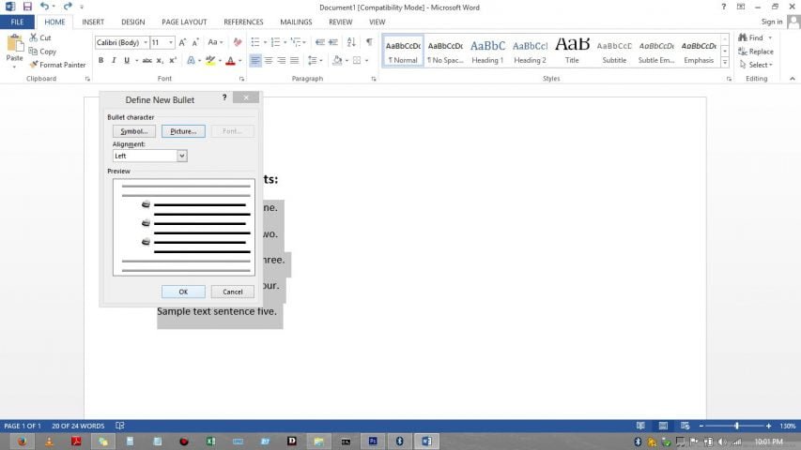Toggle Align Left paragraph button
Image resolution: width=801 pixels, height=450 pixels.
tap(254, 60)
